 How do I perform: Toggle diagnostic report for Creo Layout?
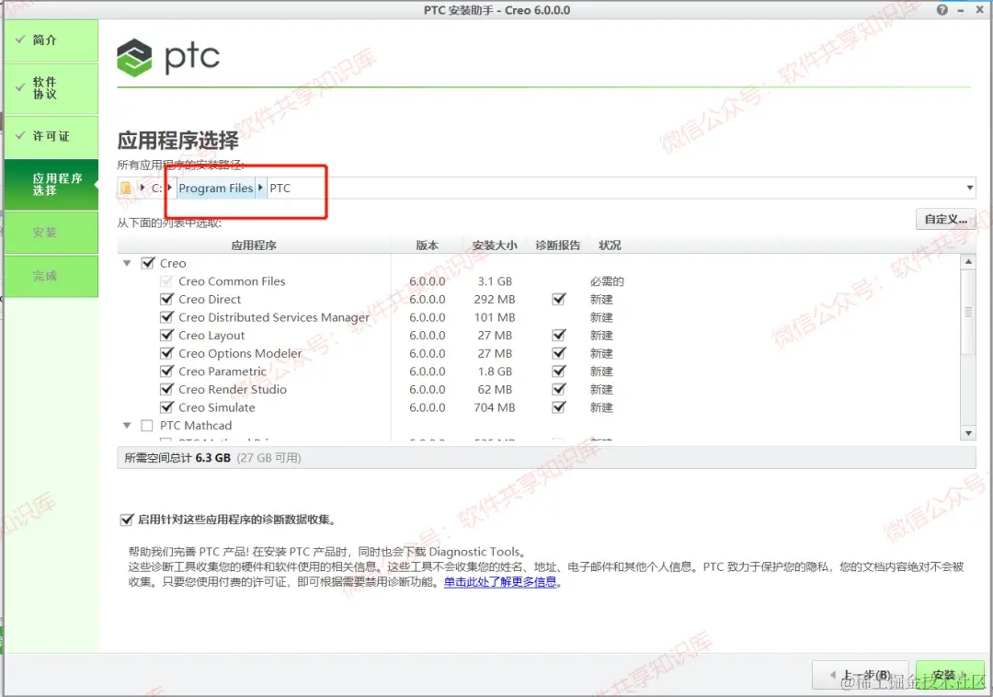[559, 335]
